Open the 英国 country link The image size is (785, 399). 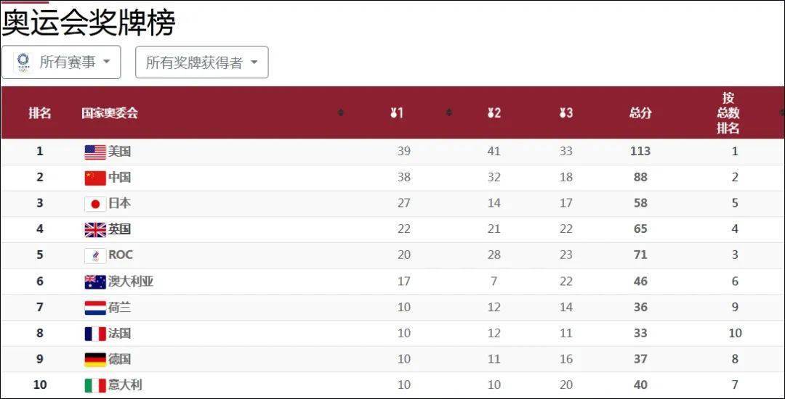[x=120, y=229]
